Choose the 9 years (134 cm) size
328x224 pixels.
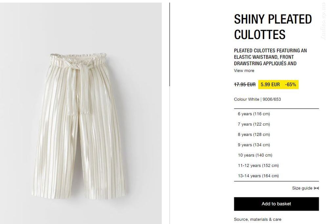pos(276,145)
